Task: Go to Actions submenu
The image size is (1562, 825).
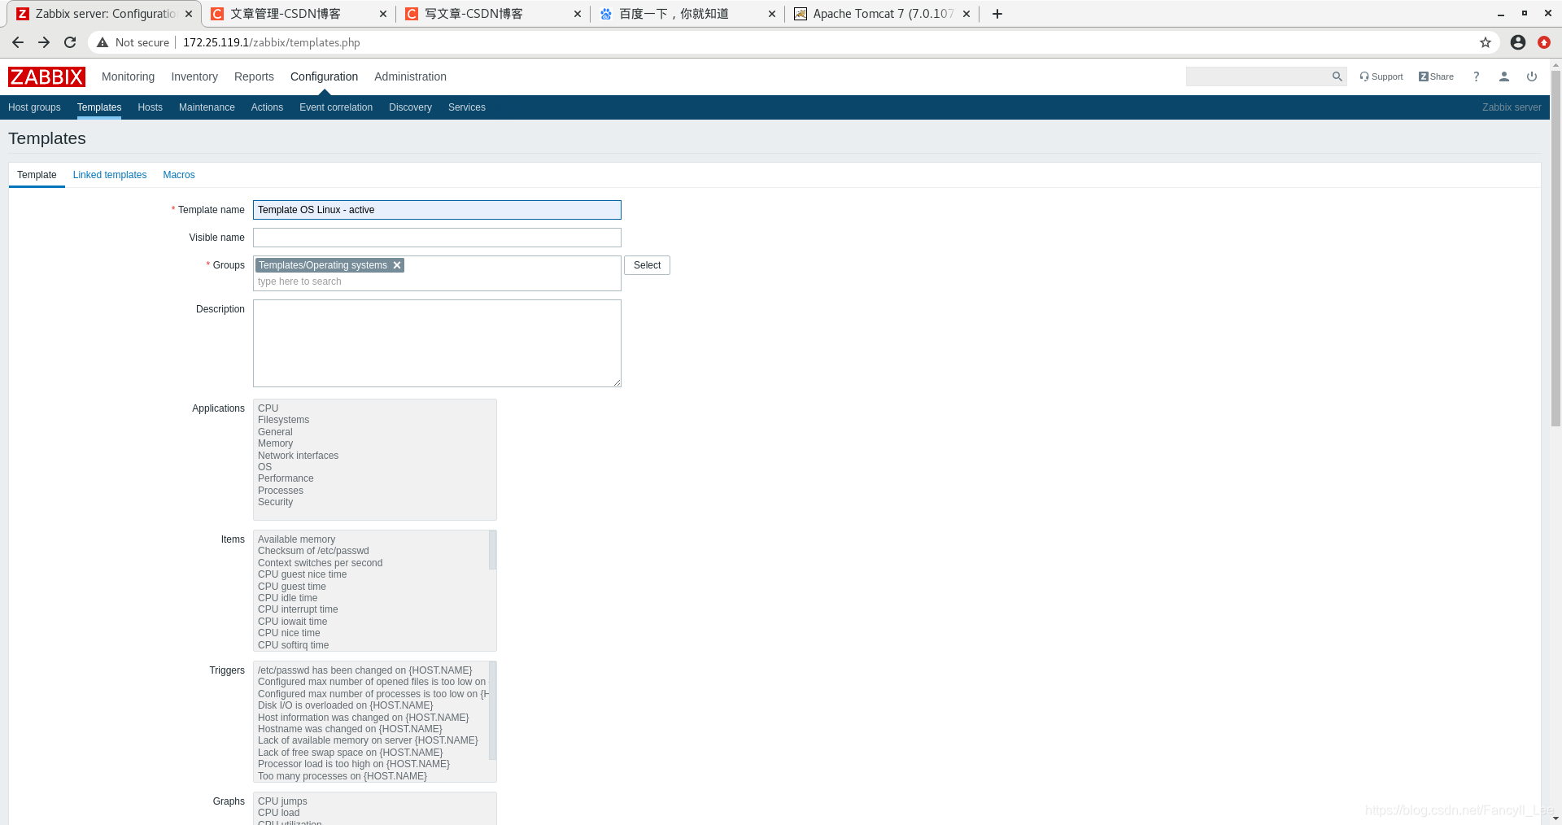Action: pos(267,107)
